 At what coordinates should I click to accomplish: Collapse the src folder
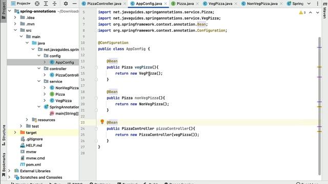tap(15, 30)
